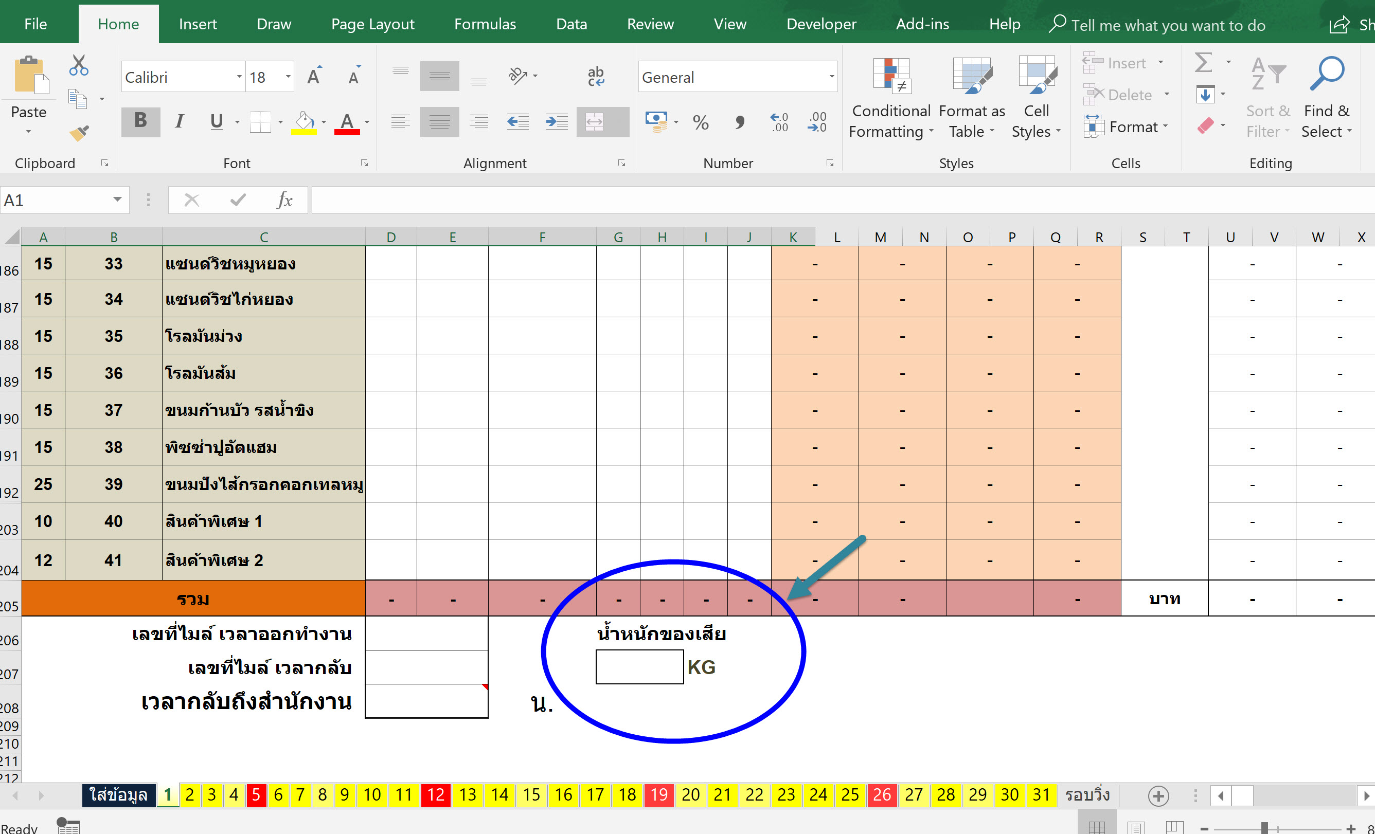The image size is (1375, 834).
Task: Click the Format button in Cells group
Action: pos(1126,126)
